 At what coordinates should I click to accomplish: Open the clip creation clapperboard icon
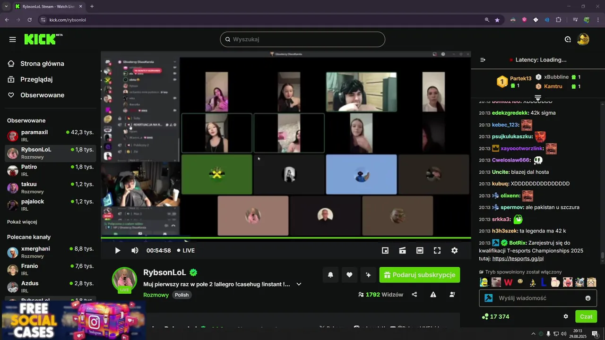402,250
